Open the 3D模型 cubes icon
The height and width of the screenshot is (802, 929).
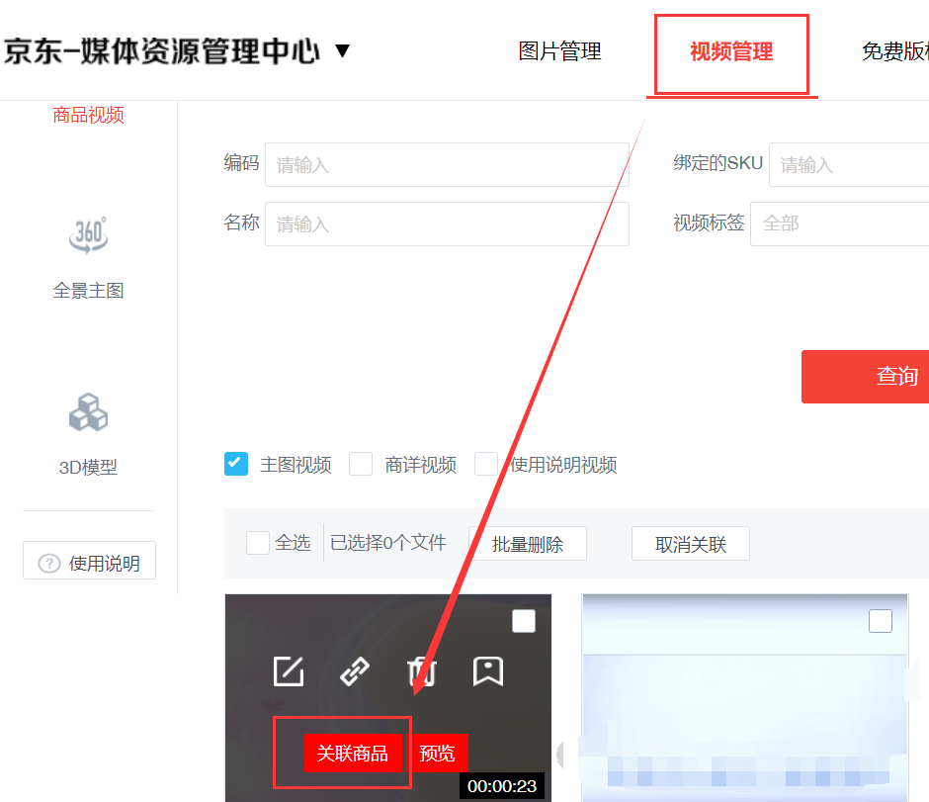(x=88, y=412)
